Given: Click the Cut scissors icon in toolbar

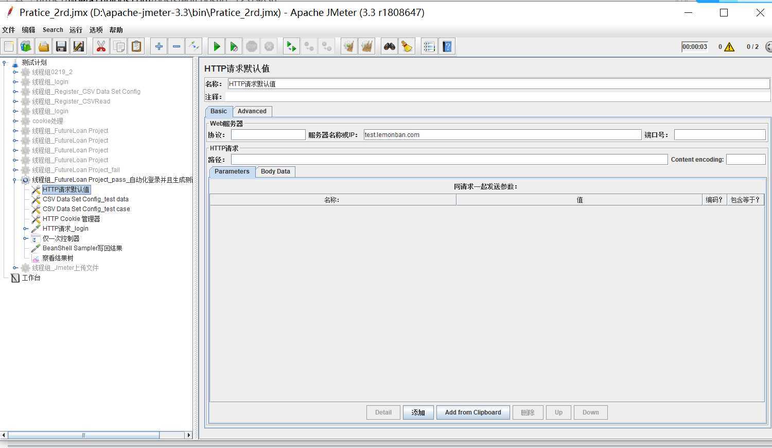Looking at the screenshot, I should [101, 47].
